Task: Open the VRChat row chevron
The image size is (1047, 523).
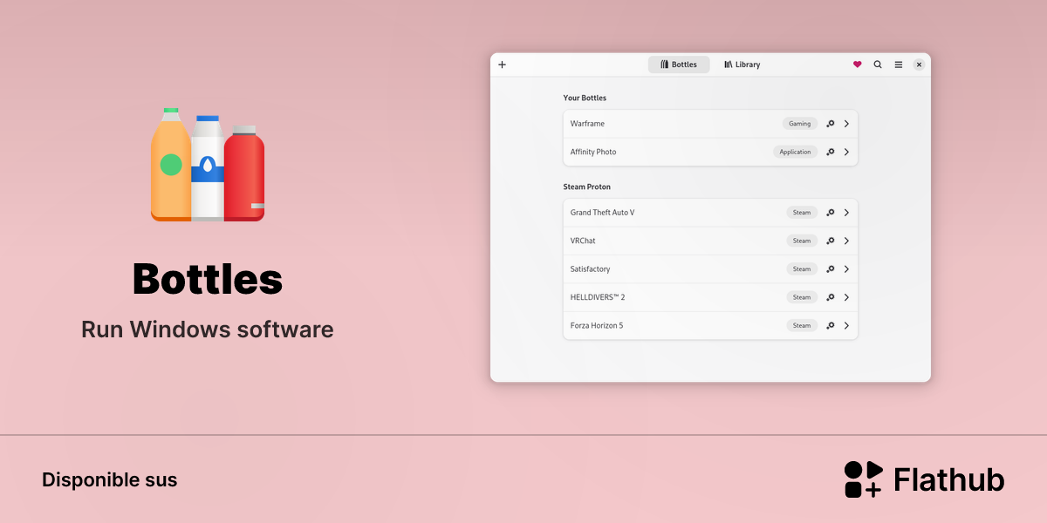Action: coord(846,241)
